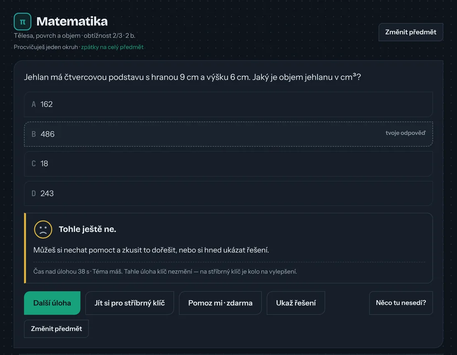Click the pi Matematika subject icon

tap(22, 22)
